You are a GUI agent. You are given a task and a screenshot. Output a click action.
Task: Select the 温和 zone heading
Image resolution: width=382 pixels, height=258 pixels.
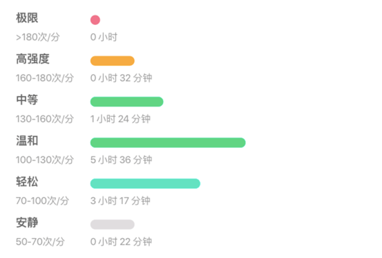pos(27,140)
